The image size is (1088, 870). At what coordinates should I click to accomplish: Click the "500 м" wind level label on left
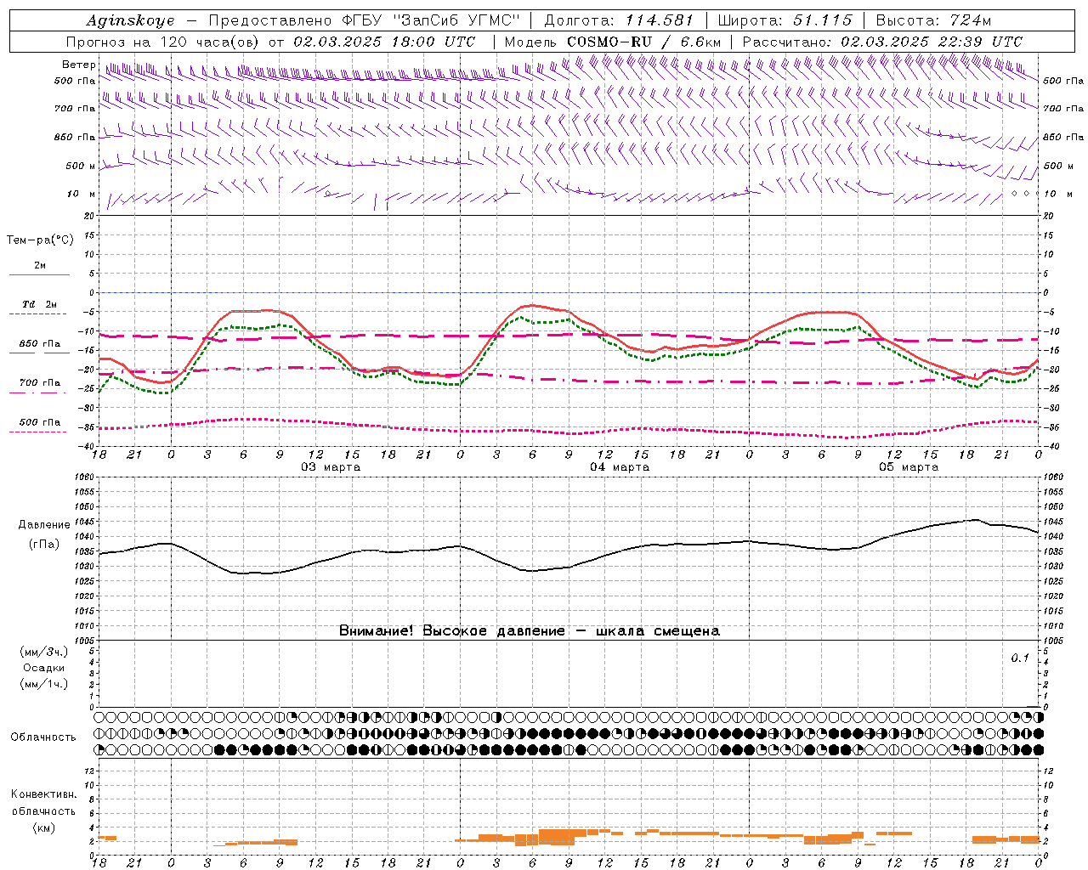[x=80, y=166]
